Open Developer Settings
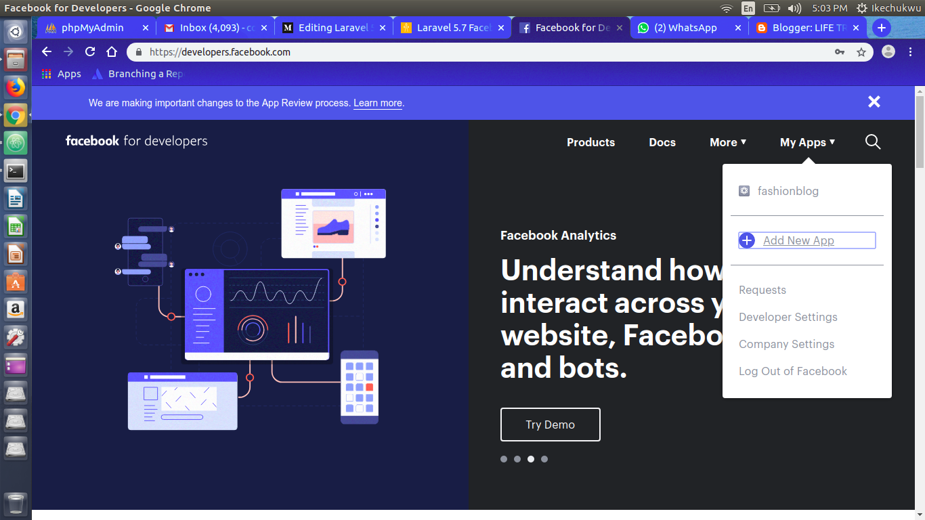The width and height of the screenshot is (925, 520). coord(788,317)
